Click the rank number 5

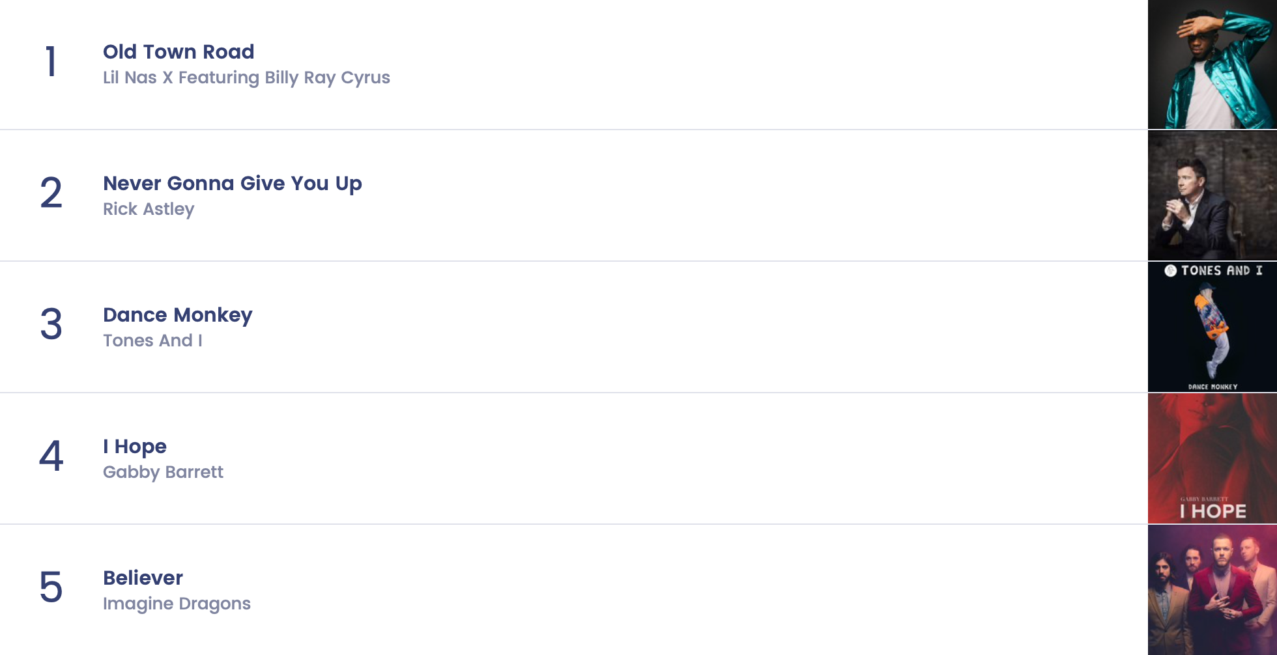pos(51,588)
